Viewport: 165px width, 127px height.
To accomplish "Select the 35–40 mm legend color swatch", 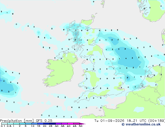I will pos(65,124).
